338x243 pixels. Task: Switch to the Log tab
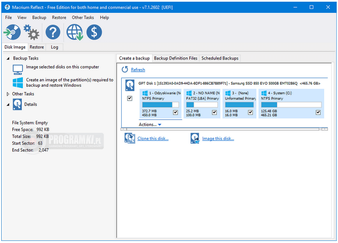54,47
